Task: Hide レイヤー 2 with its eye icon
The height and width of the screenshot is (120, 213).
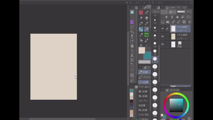Action: (x=163, y=29)
